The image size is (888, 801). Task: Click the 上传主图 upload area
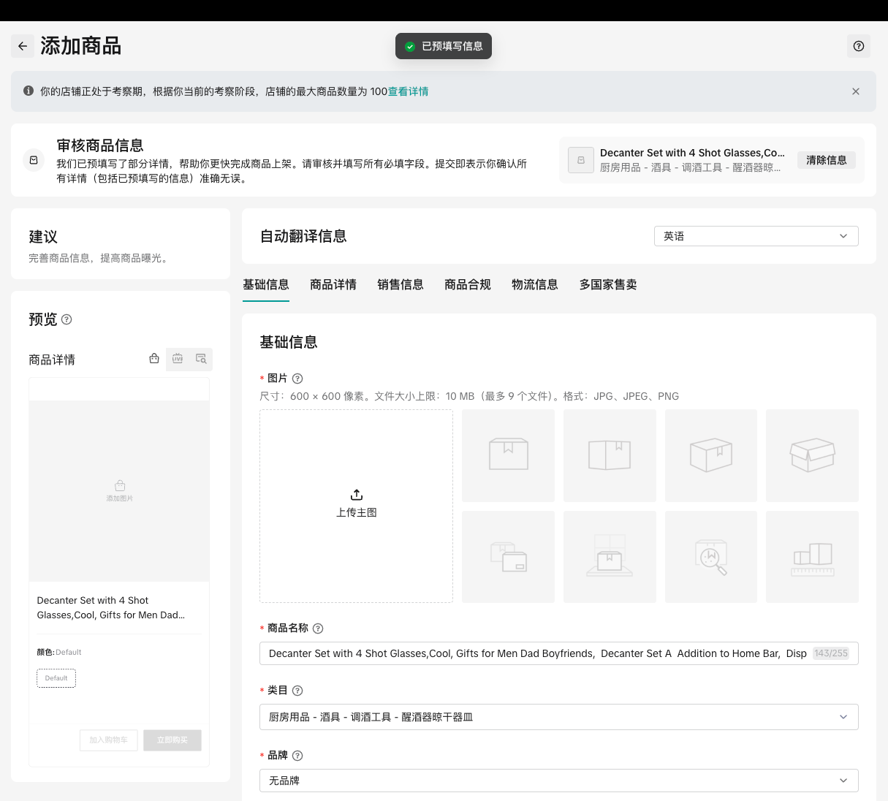point(356,506)
